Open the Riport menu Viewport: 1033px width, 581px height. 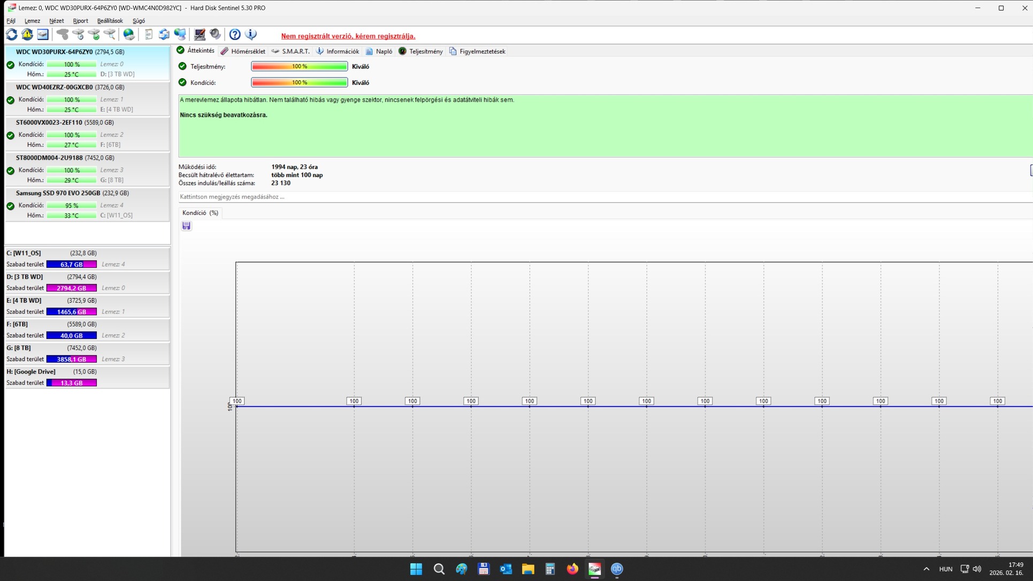click(80, 21)
